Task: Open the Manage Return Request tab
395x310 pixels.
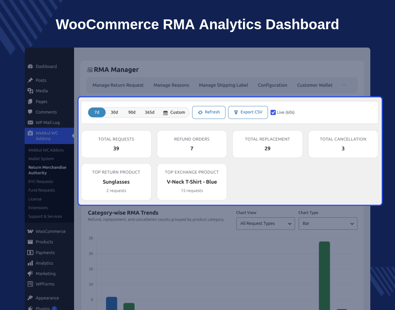Action: [x=118, y=85]
